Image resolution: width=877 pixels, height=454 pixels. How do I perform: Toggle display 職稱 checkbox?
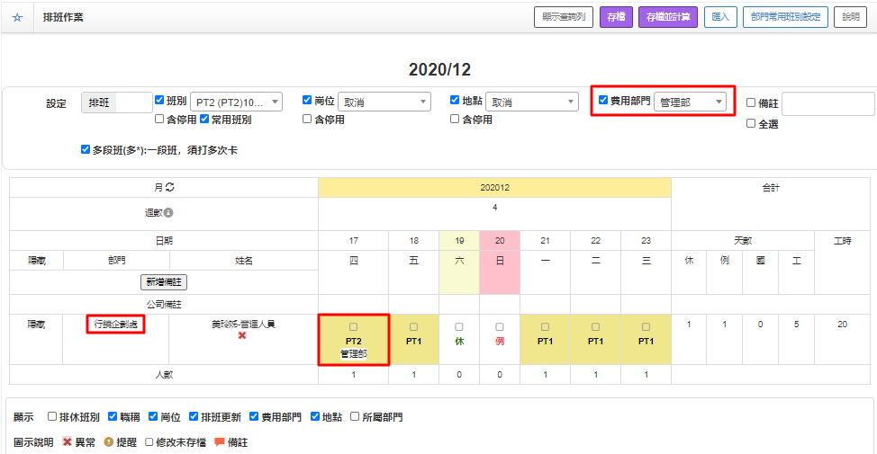point(113,416)
